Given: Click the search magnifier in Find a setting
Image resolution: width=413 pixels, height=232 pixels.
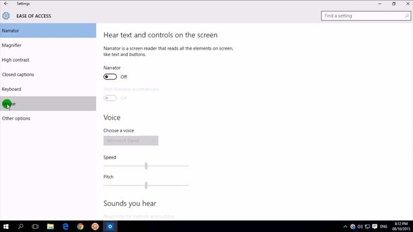Looking at the screenshot, I should (407, 15).
